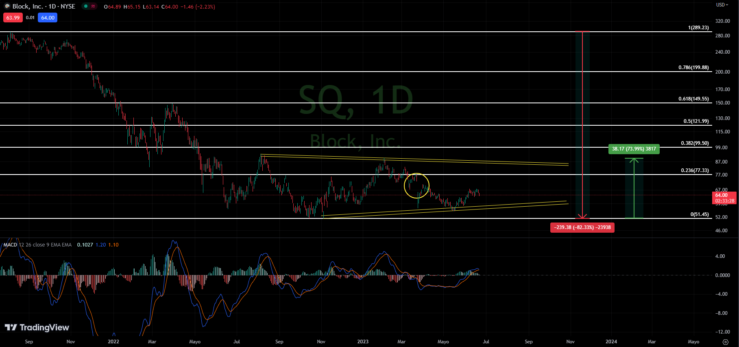
Task: Open chart settings hexagon gear icon
Action: [726, 342]
